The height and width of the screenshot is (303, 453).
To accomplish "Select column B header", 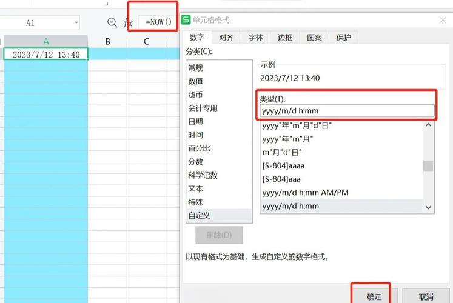I will click(107, 42).
